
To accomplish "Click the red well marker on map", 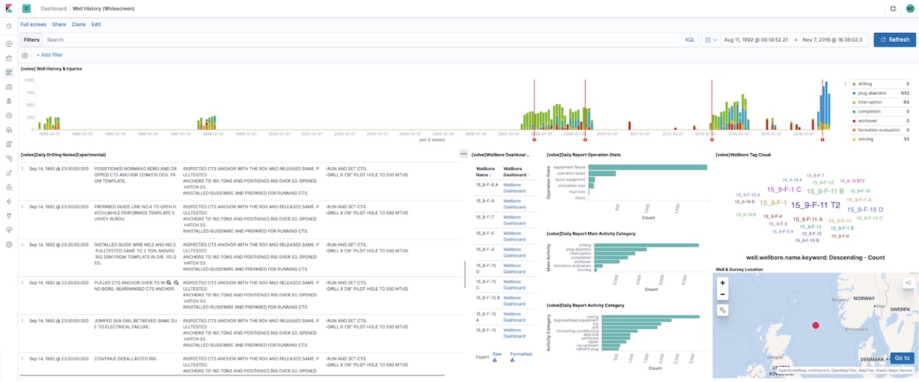I will 816,325.
